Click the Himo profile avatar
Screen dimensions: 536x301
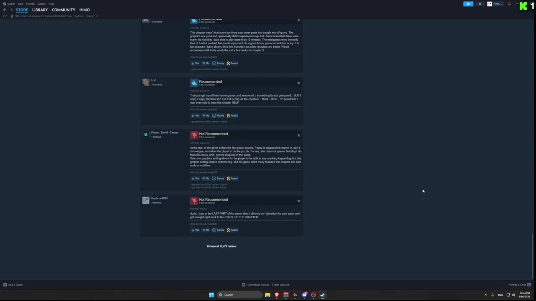[490, 4]
